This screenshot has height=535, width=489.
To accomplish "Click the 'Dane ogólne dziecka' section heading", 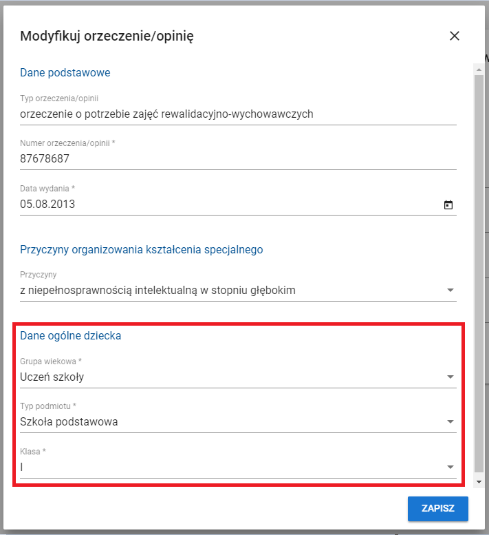I will (71, 336).
